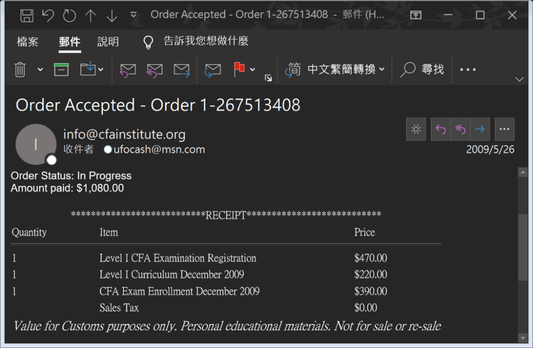
Task: Archive the email using the green box icon
Action: click(61, 69)
